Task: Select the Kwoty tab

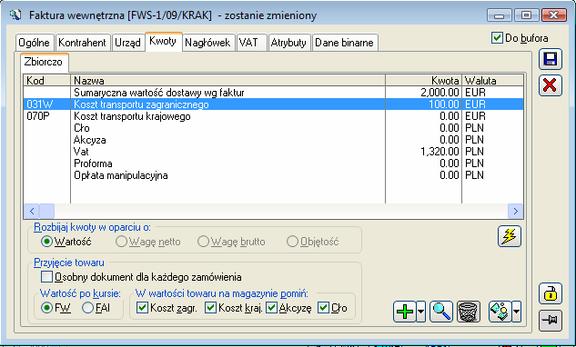Action: pos(163,41)
